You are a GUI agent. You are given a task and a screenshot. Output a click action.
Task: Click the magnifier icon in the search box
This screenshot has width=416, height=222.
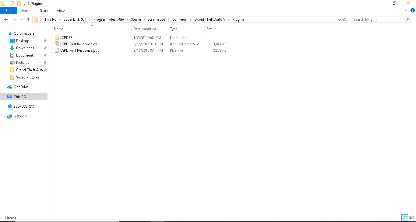coord(408,19)
